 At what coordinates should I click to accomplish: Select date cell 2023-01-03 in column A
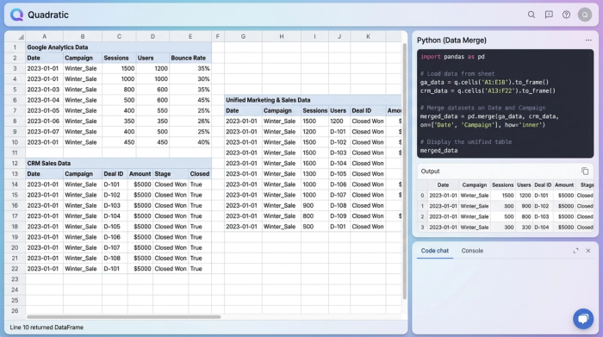pyautogui.click(x=44, y=90)
